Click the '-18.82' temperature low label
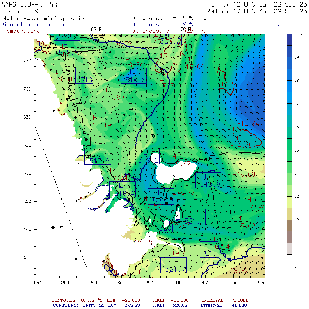Viewport: 309px width, 309px height. pos(238,271)
